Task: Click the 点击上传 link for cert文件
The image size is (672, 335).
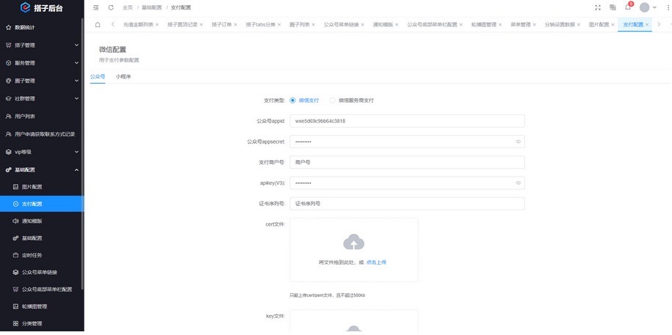Action: (x=376, y=262)
